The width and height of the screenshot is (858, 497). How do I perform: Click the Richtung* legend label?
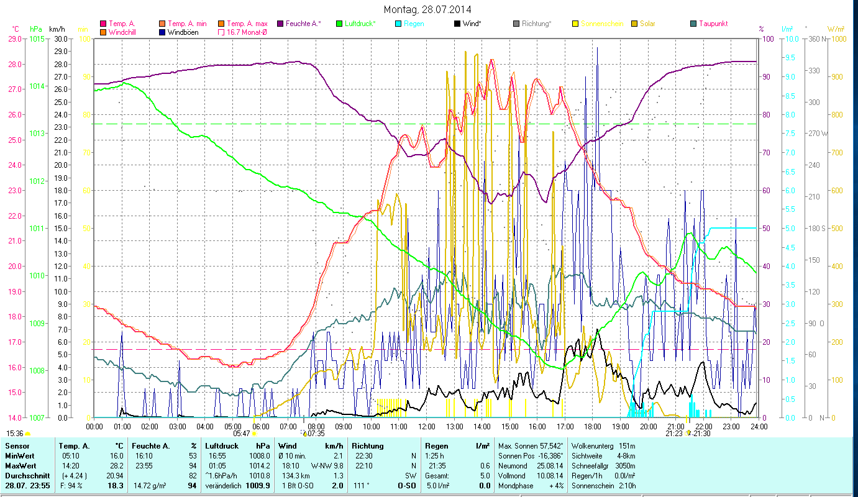pyautogui.click(x=537, y=24)
